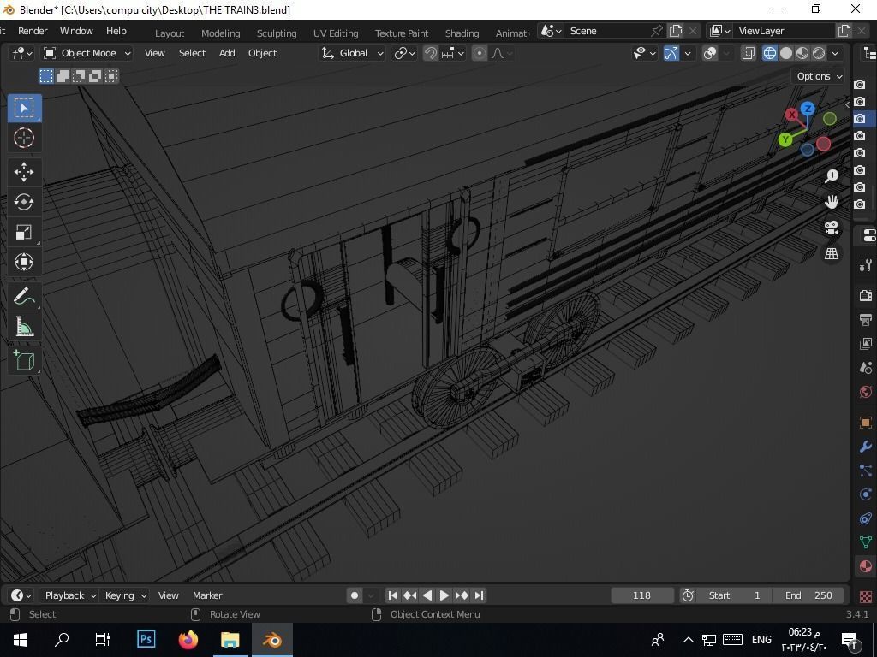Open gizmo visibility dropdown arrow
Screen dimensions: 877x657
point(688,53)
